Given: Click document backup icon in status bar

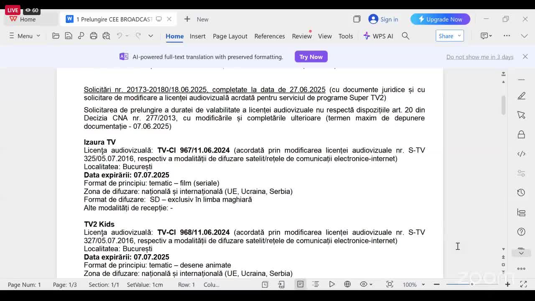Looking at the screenshot, I should [265, 284].
